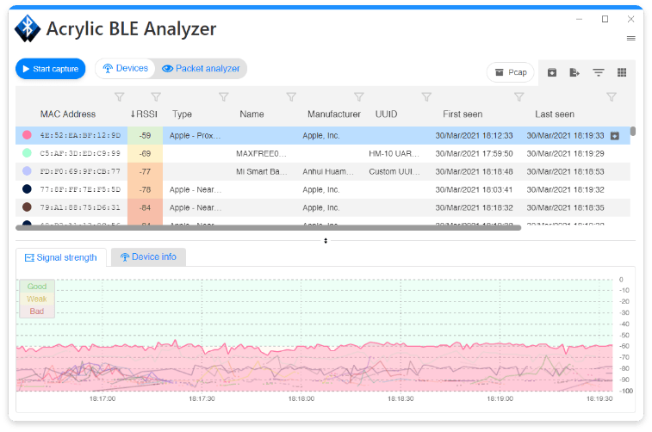Open the Packet analyzer view
The height and width of the screenshot is (432, 652).
pyautogui.click(x=201, y=69)
